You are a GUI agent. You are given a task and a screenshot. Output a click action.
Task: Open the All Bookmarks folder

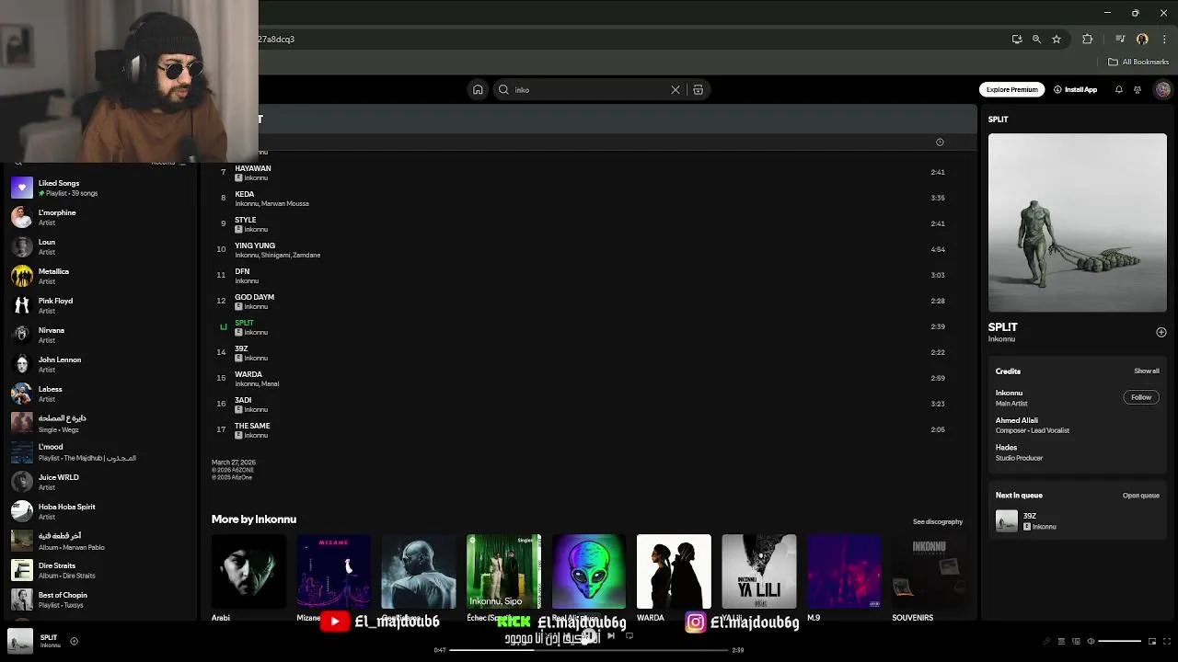coord(1138,62)
